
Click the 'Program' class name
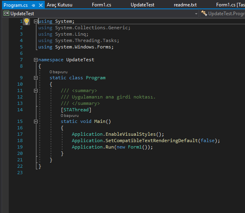[x=96, y=78]
